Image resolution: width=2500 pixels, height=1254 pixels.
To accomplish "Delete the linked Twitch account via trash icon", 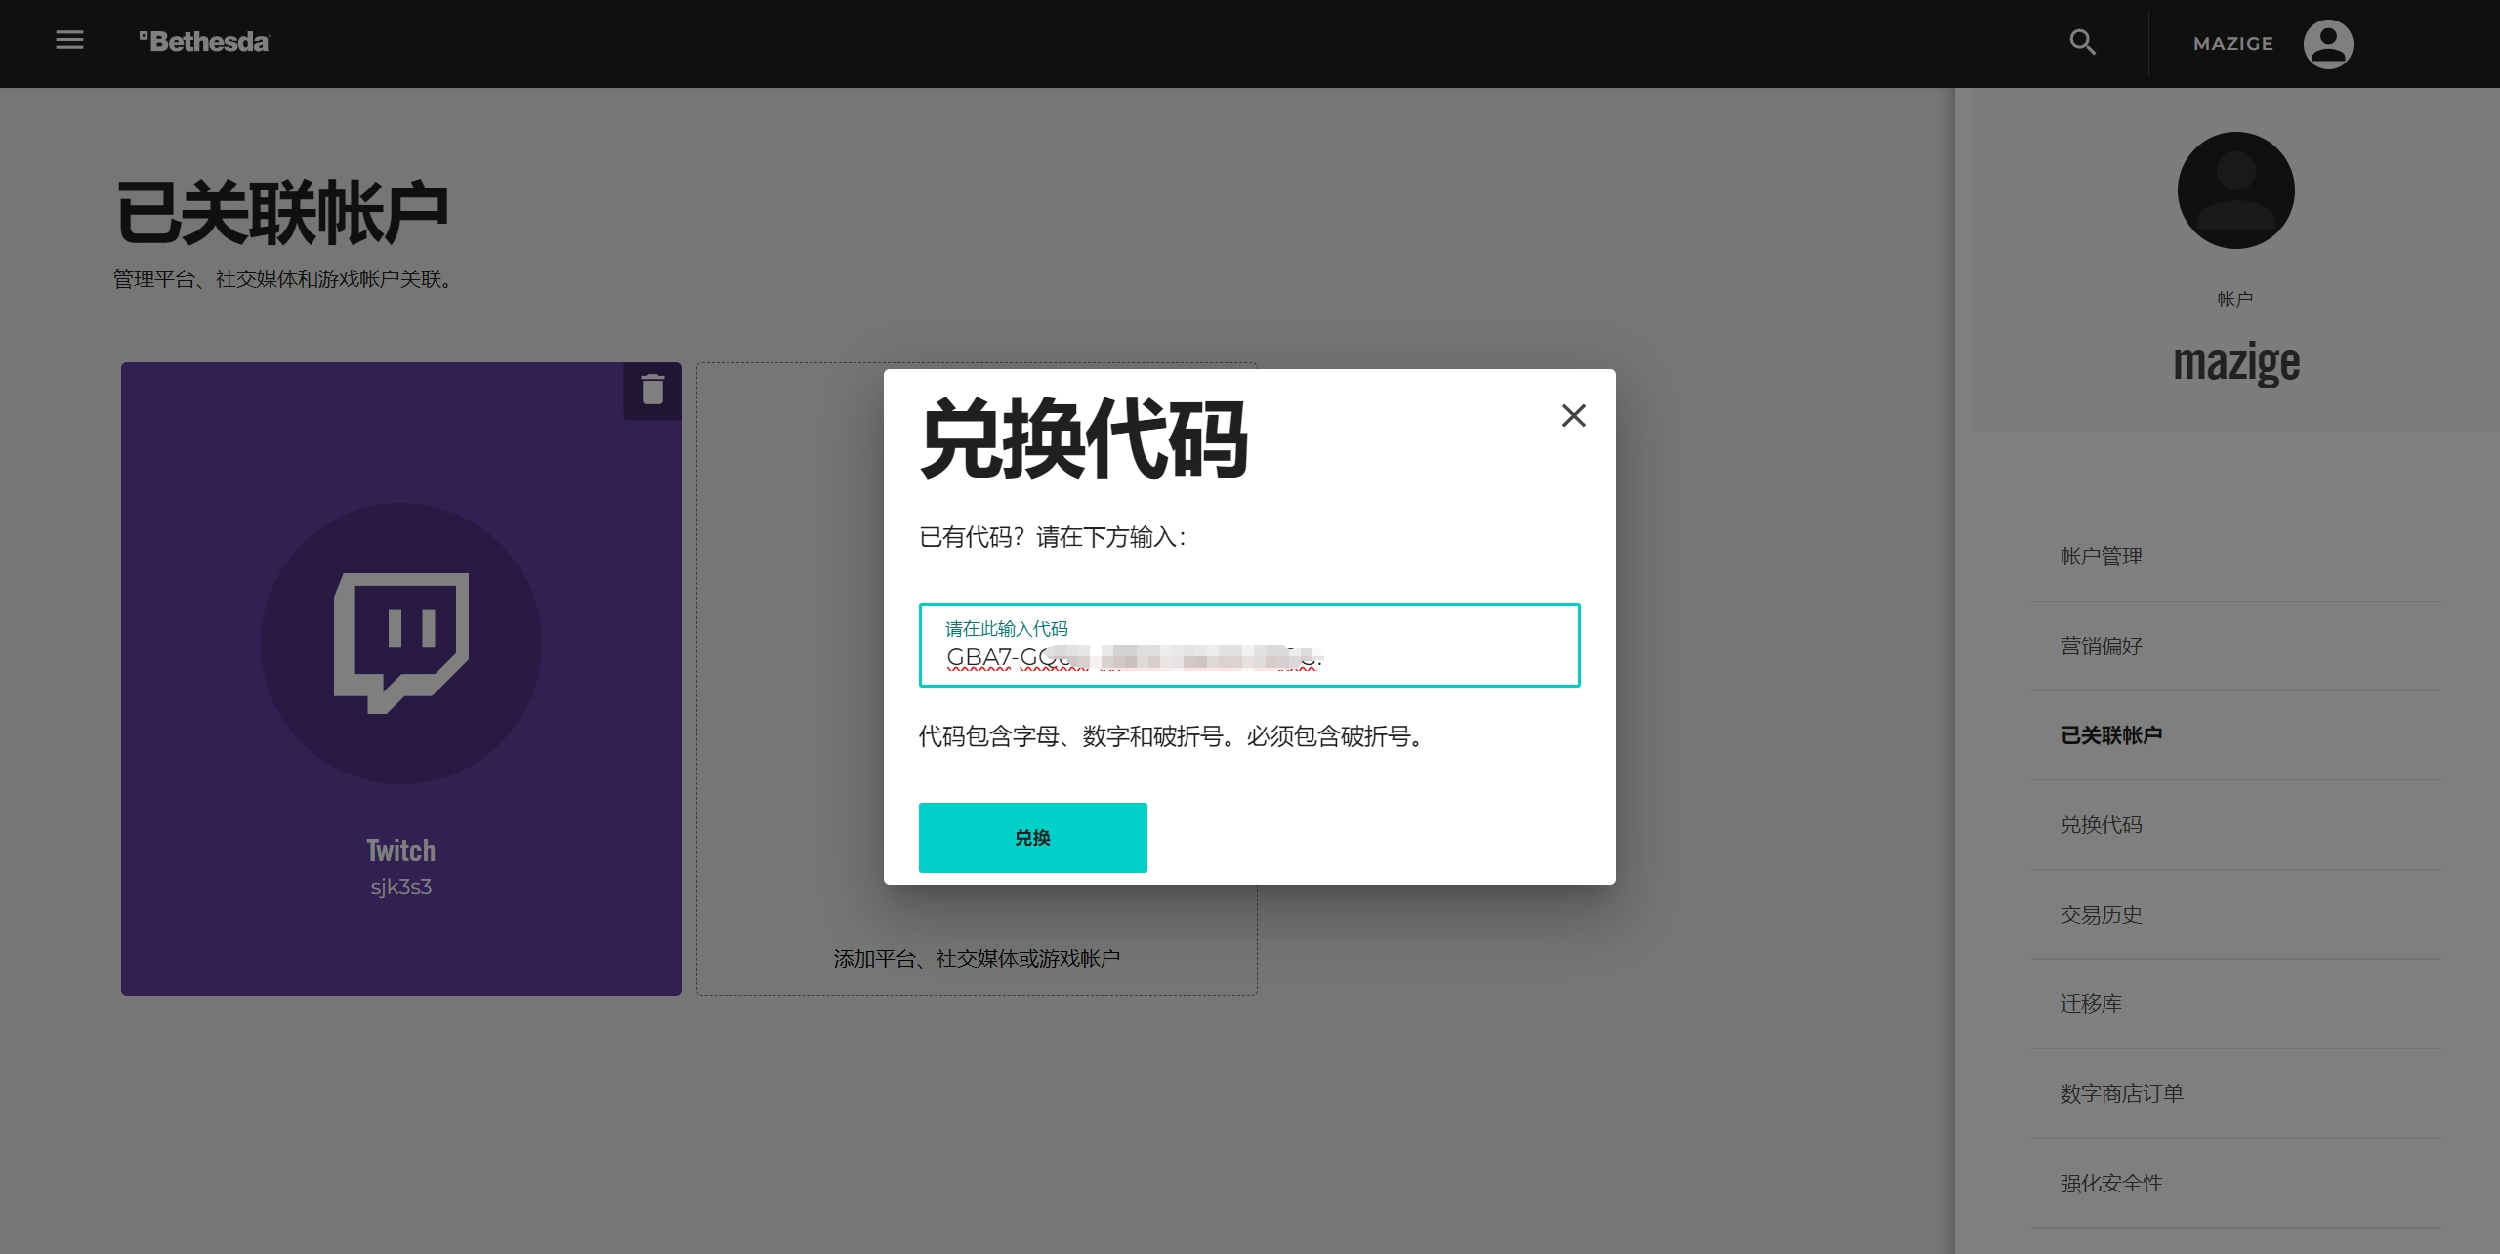I will (652, 390).
